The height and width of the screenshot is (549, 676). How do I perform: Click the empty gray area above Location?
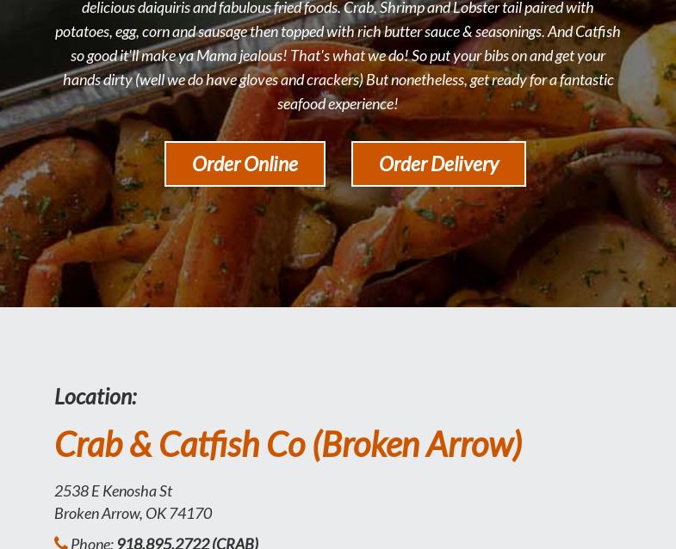(338, 345)
